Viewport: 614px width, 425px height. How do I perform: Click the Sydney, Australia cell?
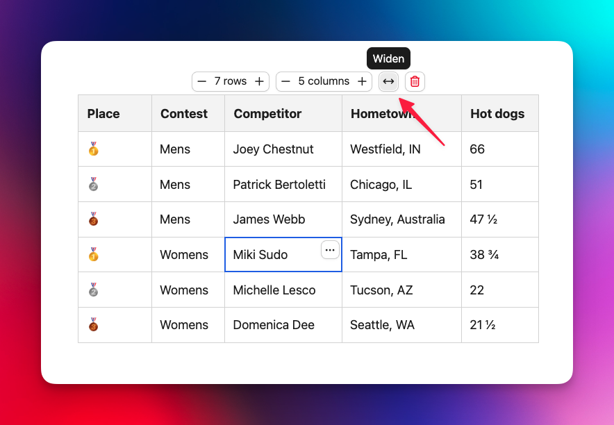coord(401,219)
